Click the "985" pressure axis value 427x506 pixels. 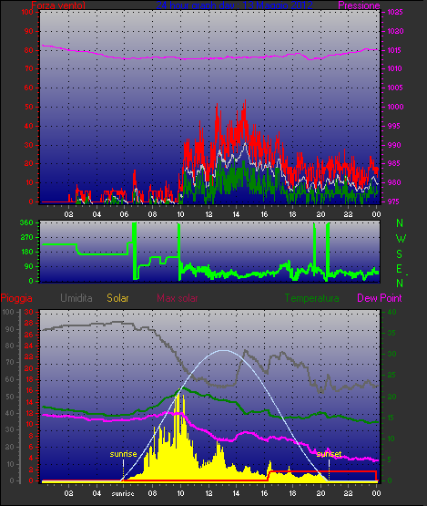pyautogui.click(x=394, y=163)
